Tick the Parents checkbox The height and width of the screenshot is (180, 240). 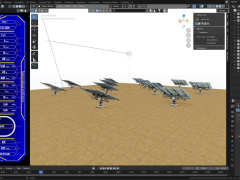208,43
